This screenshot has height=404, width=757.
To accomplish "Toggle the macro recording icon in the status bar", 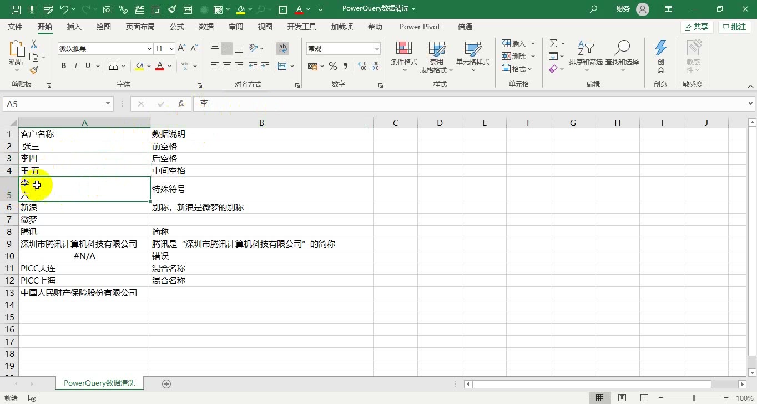I will [32, 398].
